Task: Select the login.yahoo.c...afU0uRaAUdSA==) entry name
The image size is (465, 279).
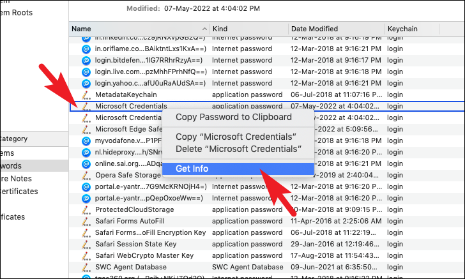Action: pos(150,83)
